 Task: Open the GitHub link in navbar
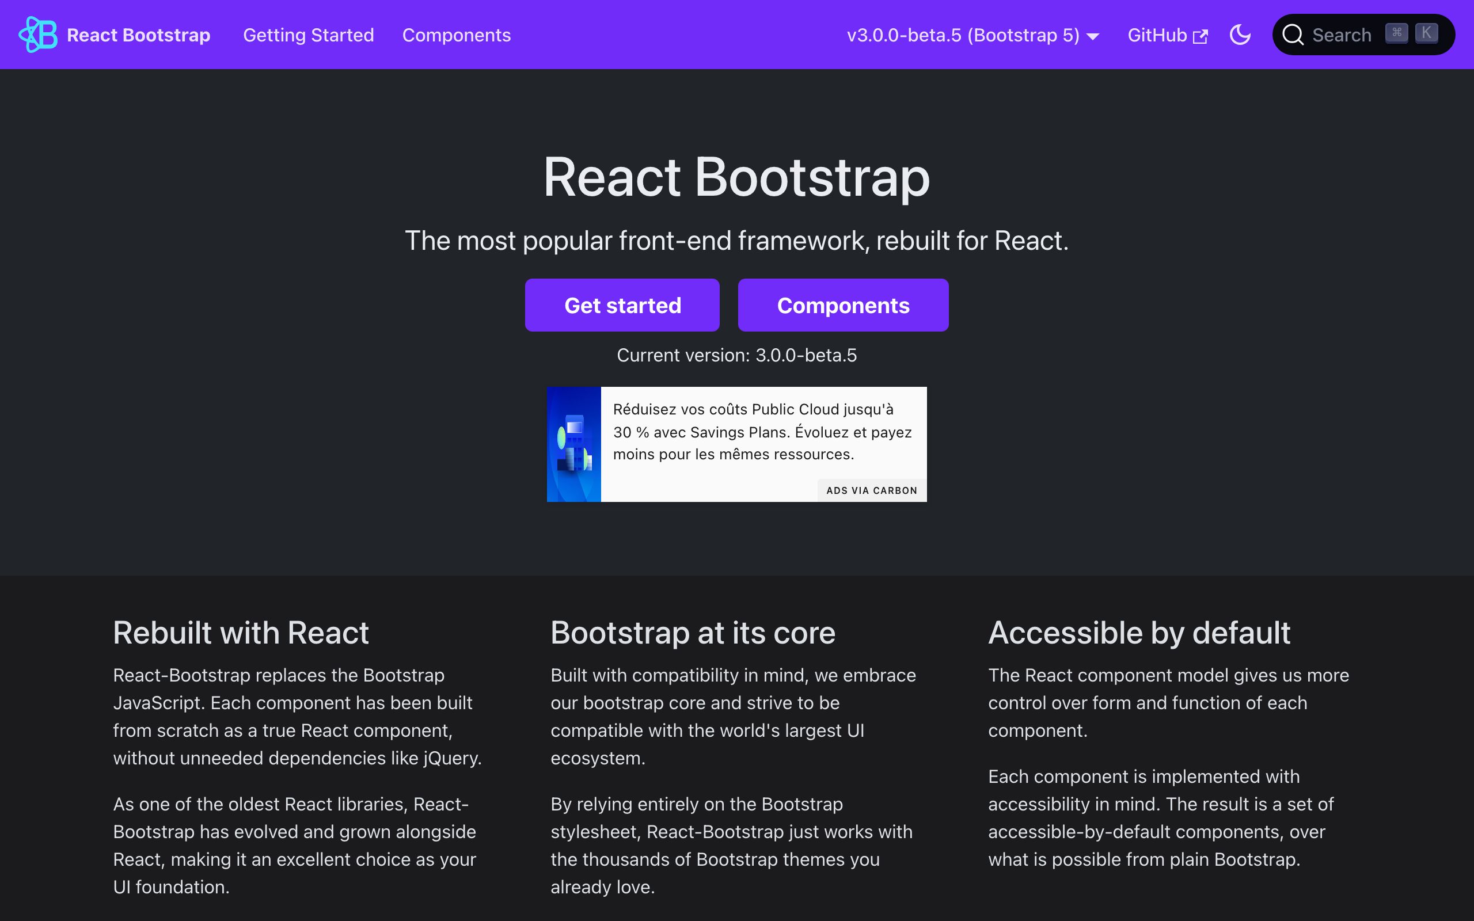(1167, 35)
